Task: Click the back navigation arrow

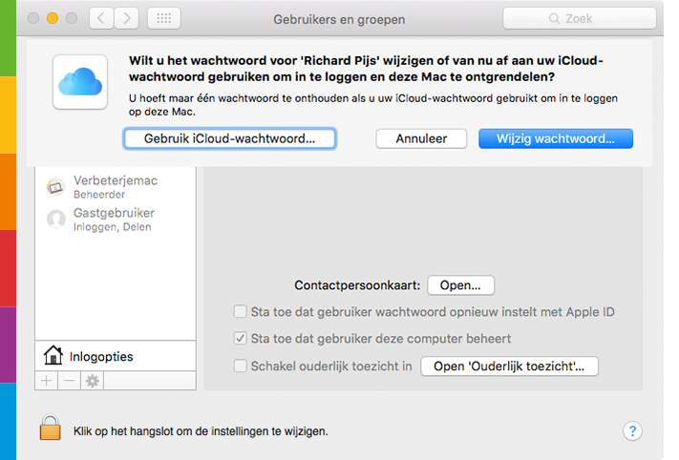Action: coord(102,18)
